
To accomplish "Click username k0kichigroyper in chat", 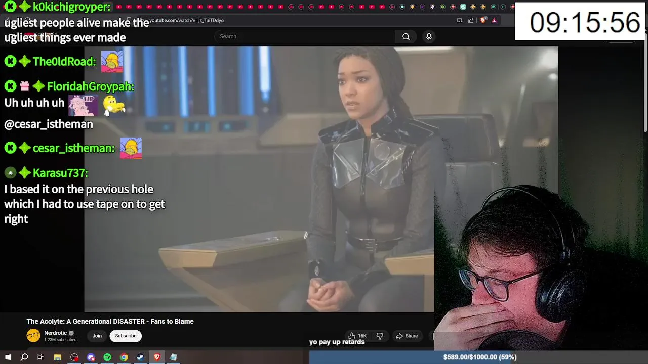I will [71, 7].
